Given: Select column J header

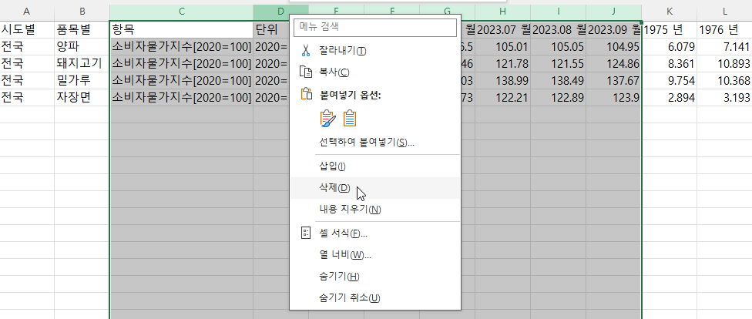Looking at the screenshot, I should 613,12.
